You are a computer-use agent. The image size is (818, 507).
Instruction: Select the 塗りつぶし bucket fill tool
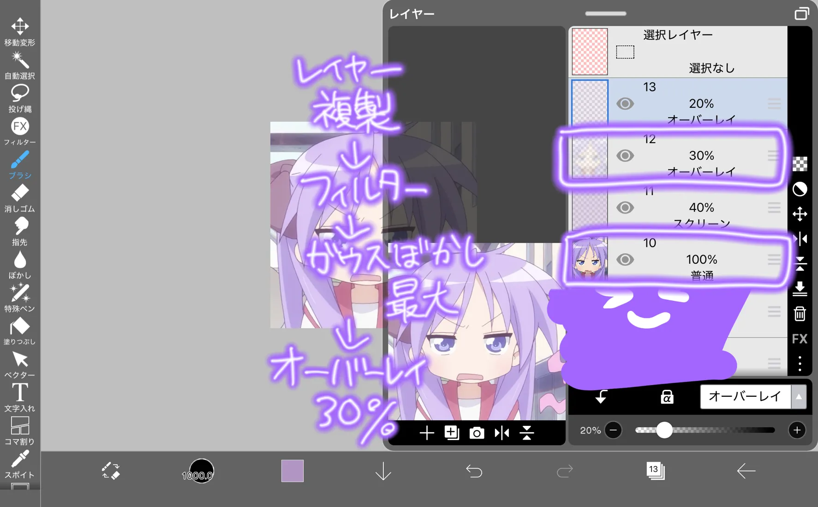pyautogui.click(x=20, y=331)
